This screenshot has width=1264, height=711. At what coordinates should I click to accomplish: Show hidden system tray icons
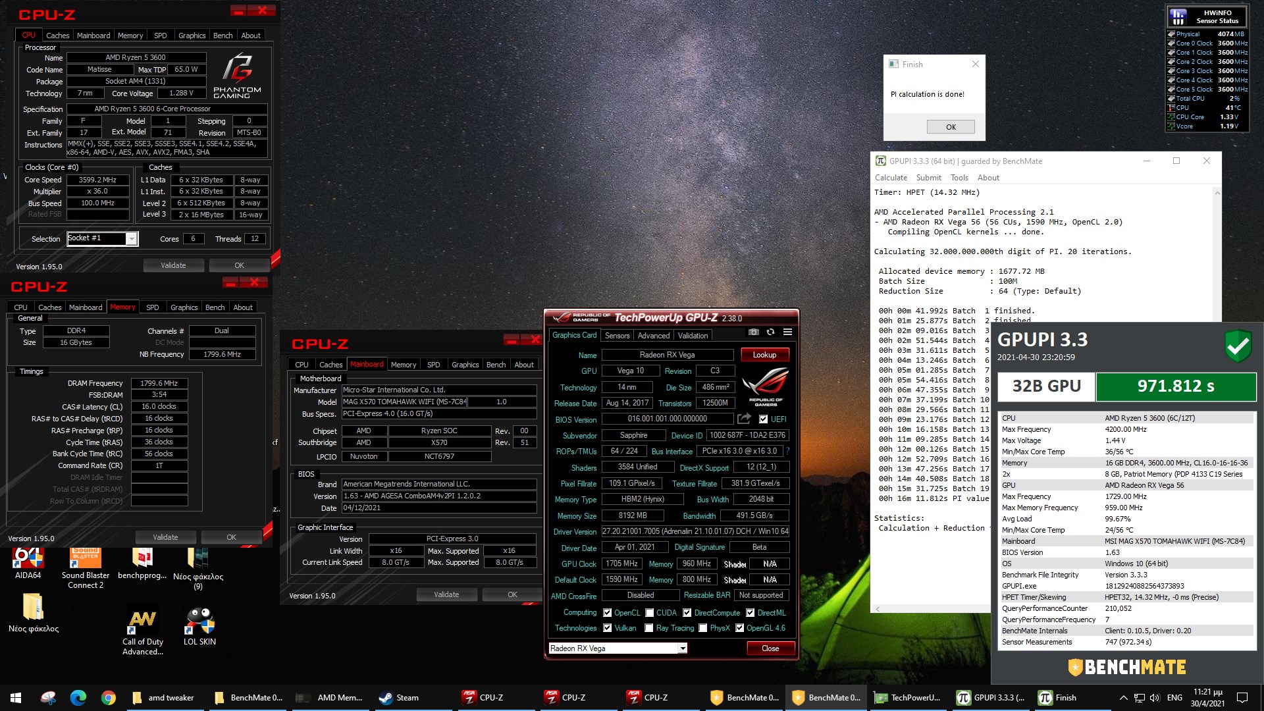(1123, 698)
